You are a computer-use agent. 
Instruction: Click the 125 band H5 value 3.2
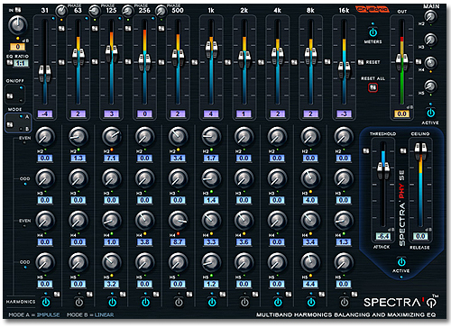112,284
